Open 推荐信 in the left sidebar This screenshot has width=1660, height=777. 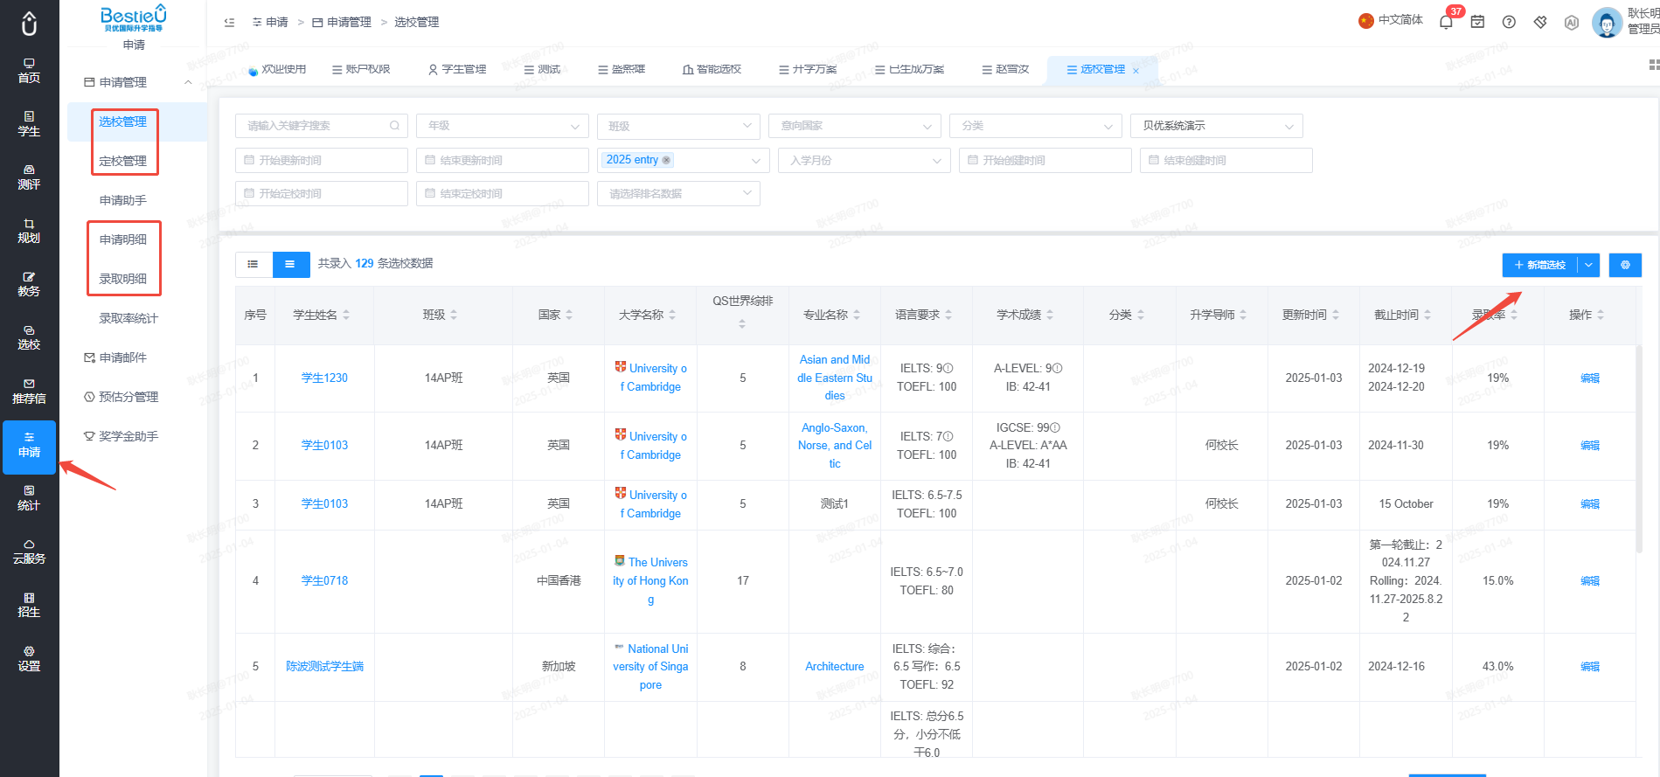point(29,391)
